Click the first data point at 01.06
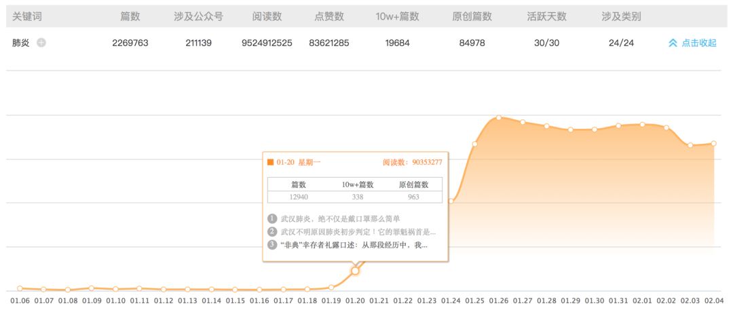Screen dimensions: 733x310 pyautogui.click(x=20, y=288)
